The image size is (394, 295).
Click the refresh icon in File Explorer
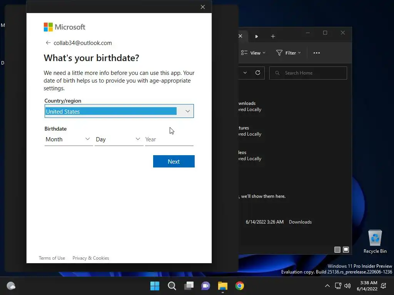(258, 73)
